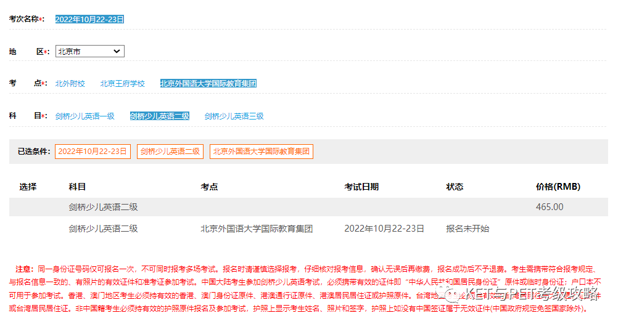The height and width of the screenshot is (321, 618).
Task: Click the 考试日期 column header
Action: (361, 187)
